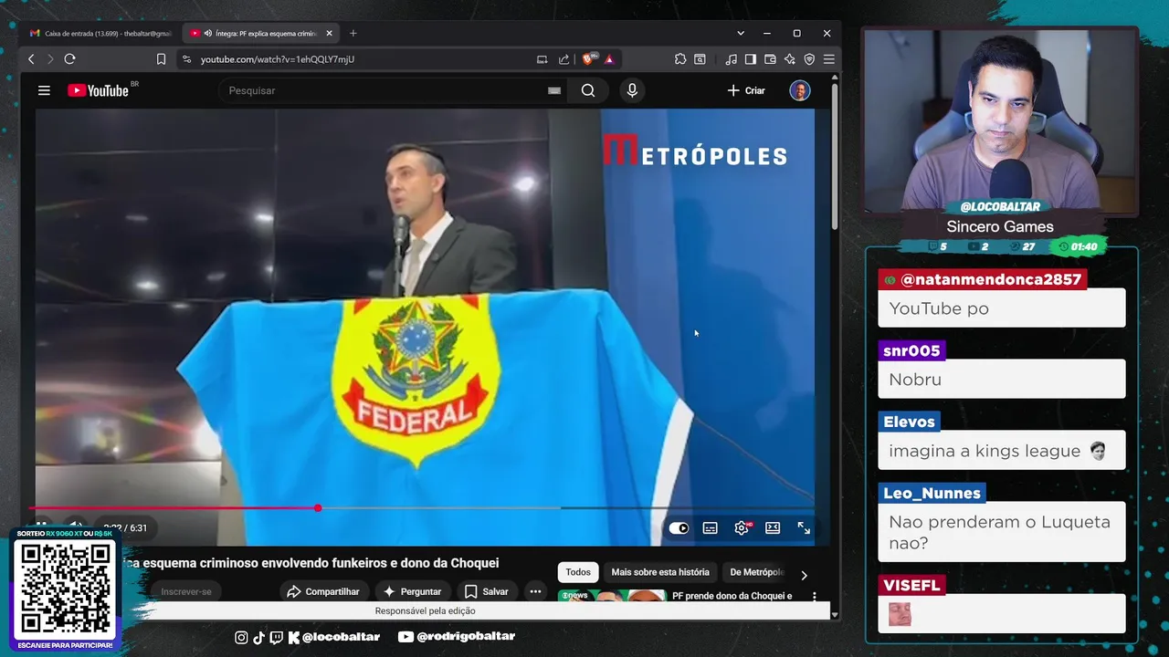
Task: Open the Brave VPN shield icon
Action: [x=810, y=59]
